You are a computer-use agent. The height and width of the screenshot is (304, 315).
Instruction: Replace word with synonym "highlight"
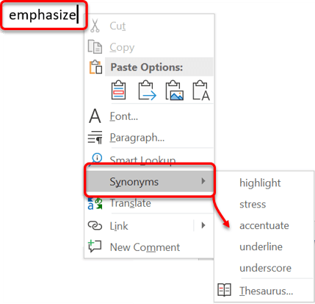tap(260, 183)
